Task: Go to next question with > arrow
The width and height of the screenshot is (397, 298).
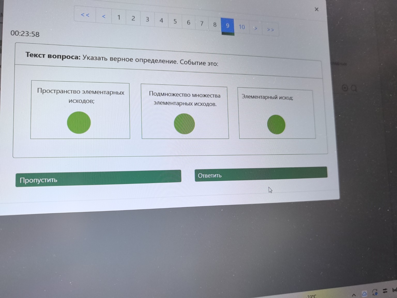Action: tap(255, 28)
